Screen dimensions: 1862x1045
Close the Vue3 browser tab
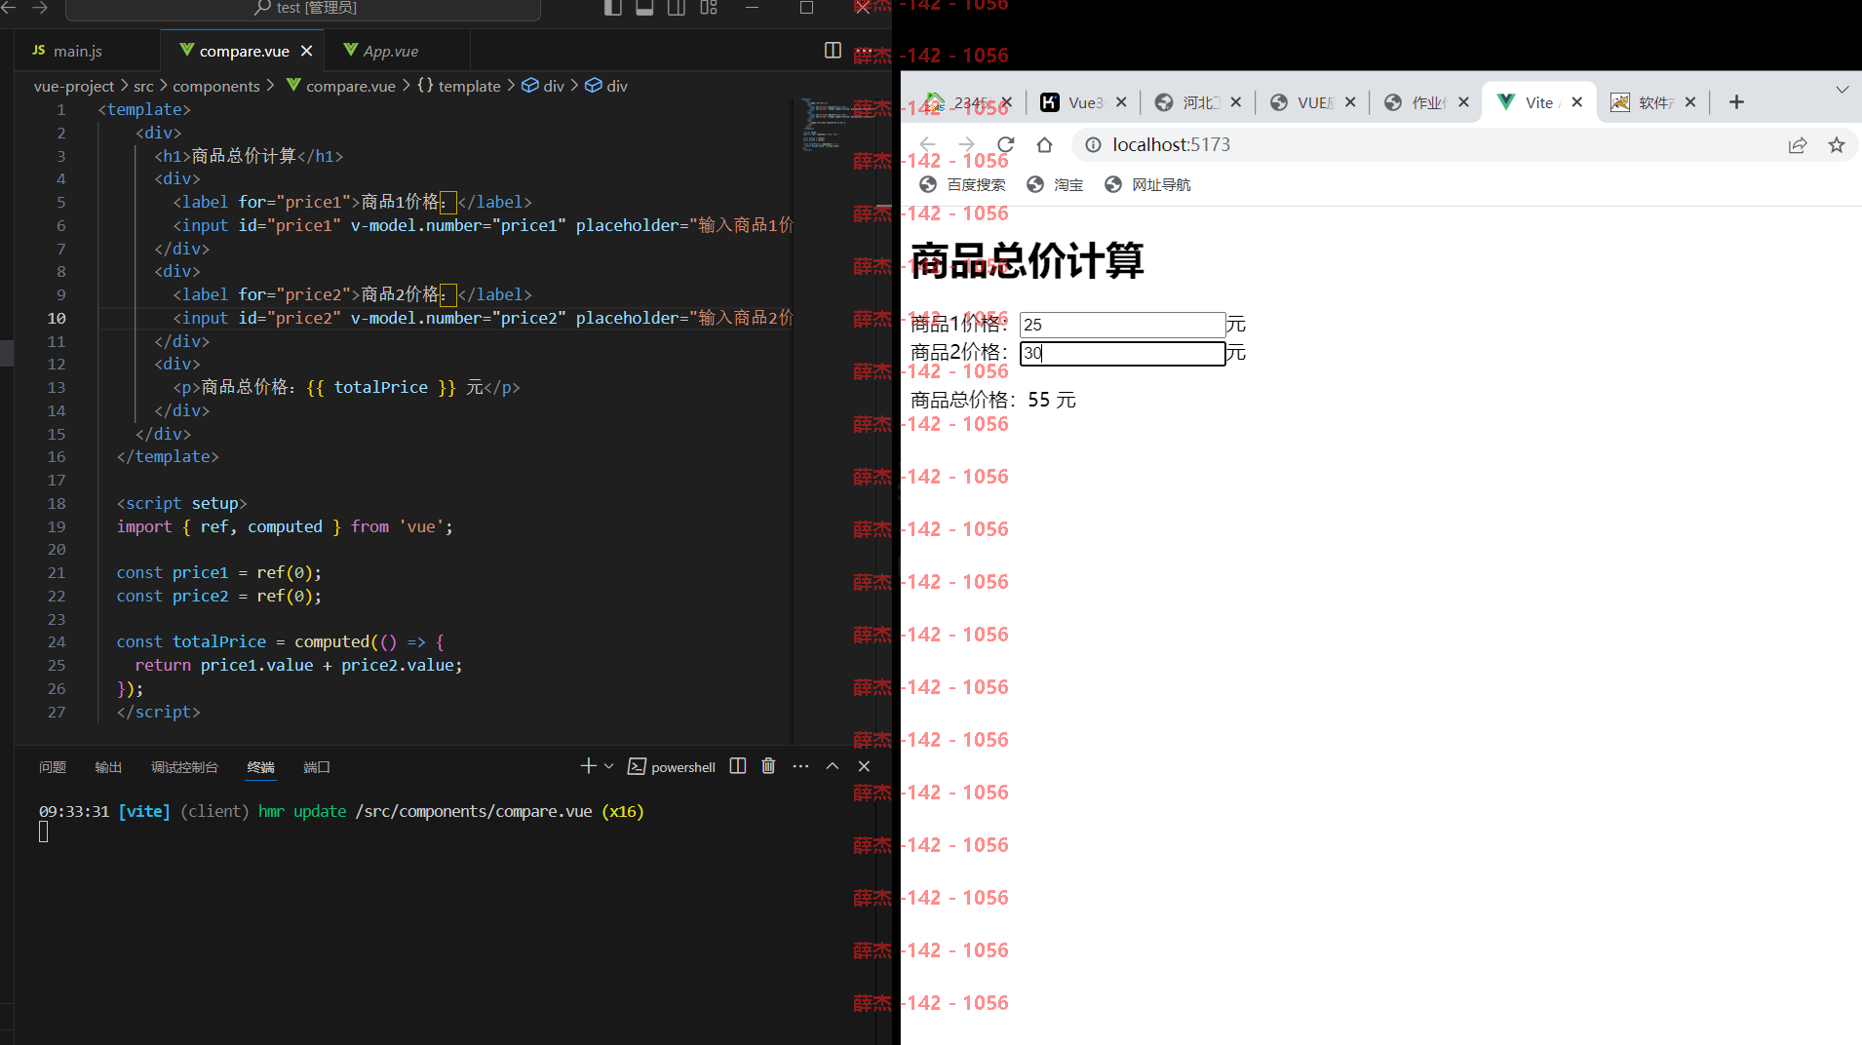point(1121,102)
